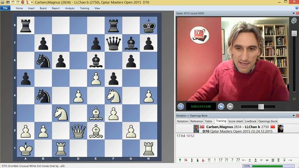299x168 pixels.
Task: Switch to the Home ribbon tab
Action: tap(19, 8)
